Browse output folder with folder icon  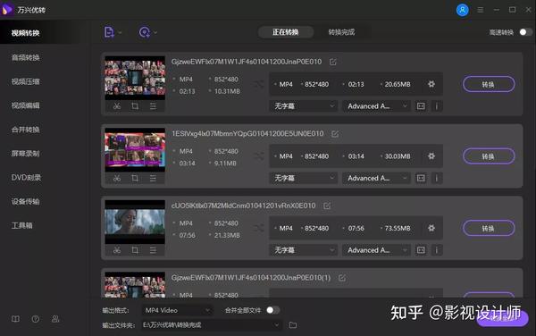(293, 324)
